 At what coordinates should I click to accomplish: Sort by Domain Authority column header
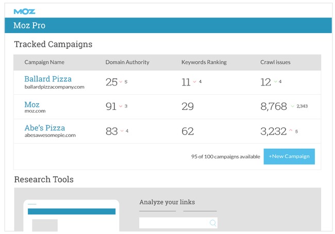127,62
